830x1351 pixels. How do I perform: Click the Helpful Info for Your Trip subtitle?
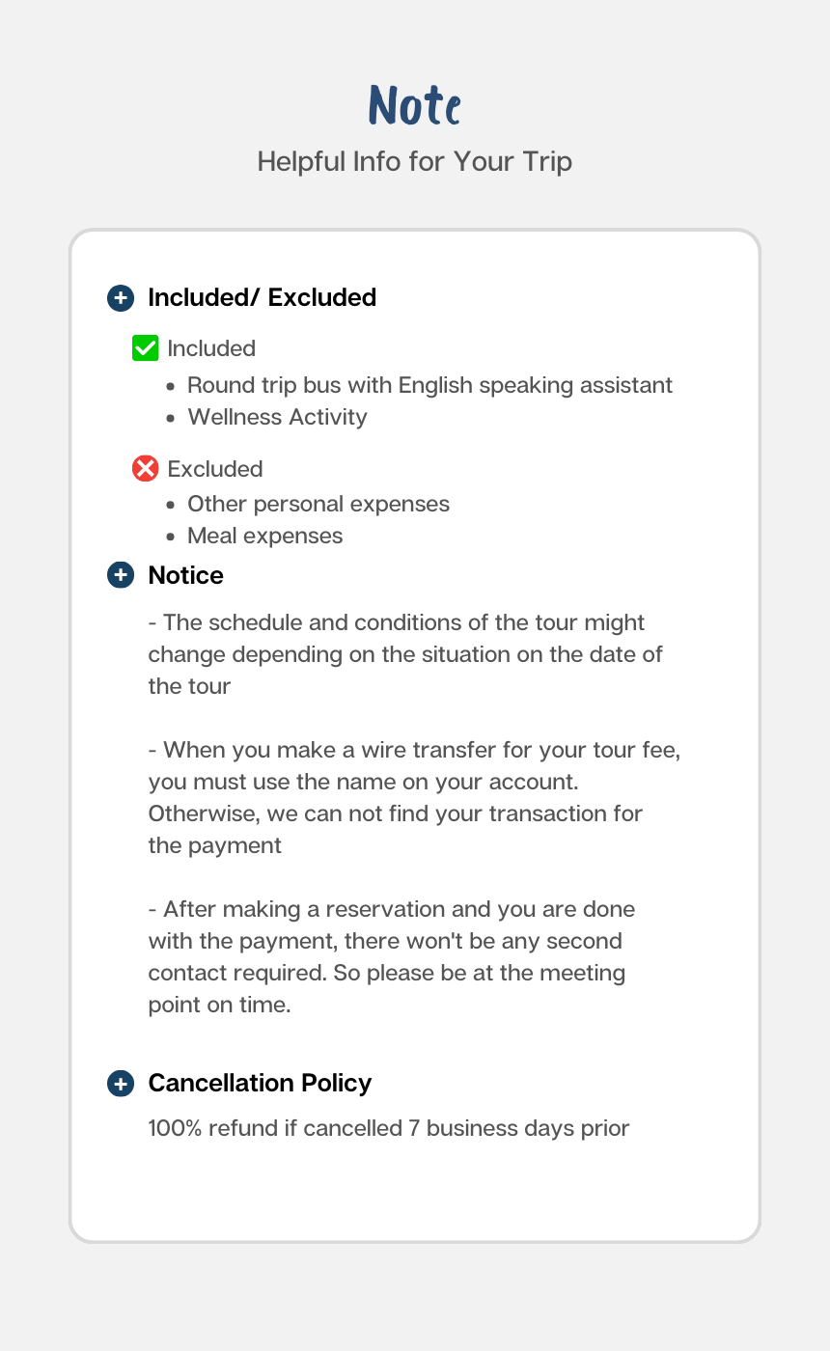415,161
